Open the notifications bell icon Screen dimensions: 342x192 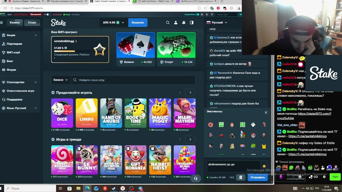(184, 23)
